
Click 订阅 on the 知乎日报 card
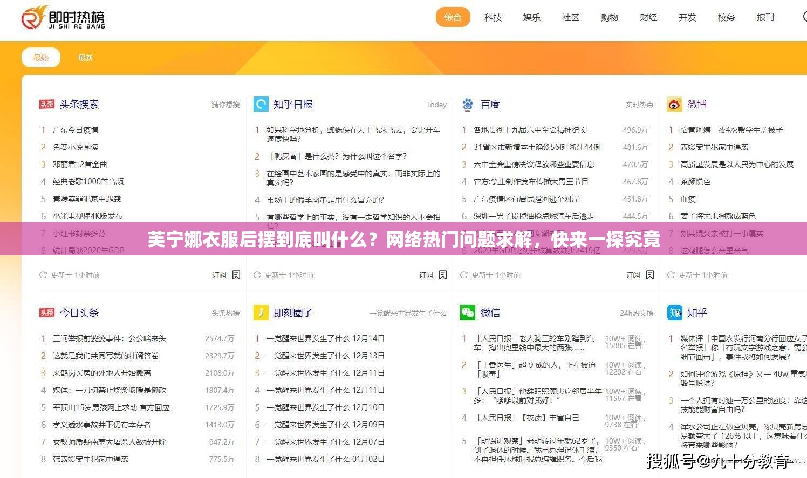pyautogui.click(x=426, y=275)
